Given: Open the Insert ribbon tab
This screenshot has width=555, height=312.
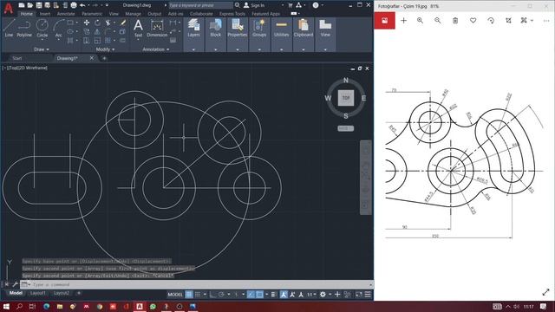Looking at the screenshot, I should pos(45,14).
